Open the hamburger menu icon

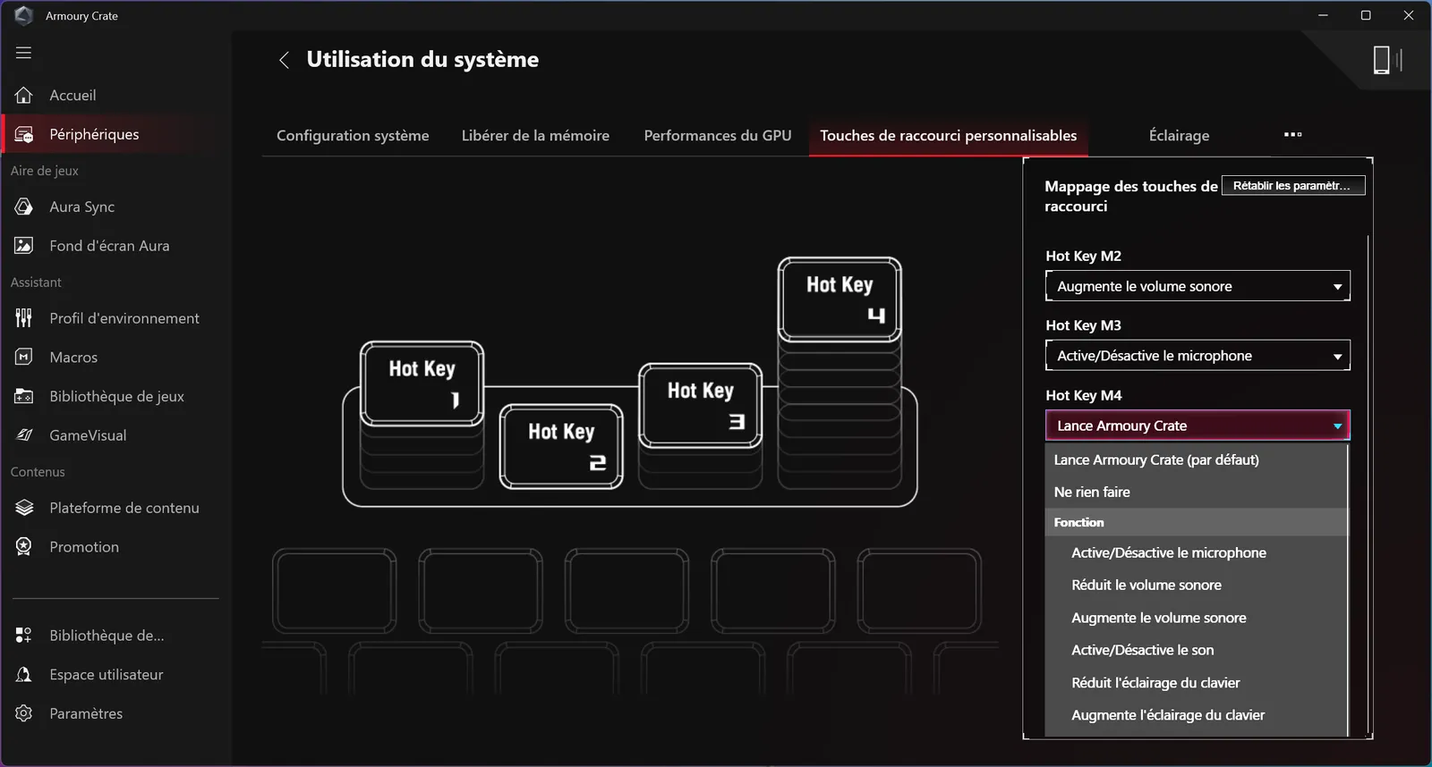click(23, 53)
